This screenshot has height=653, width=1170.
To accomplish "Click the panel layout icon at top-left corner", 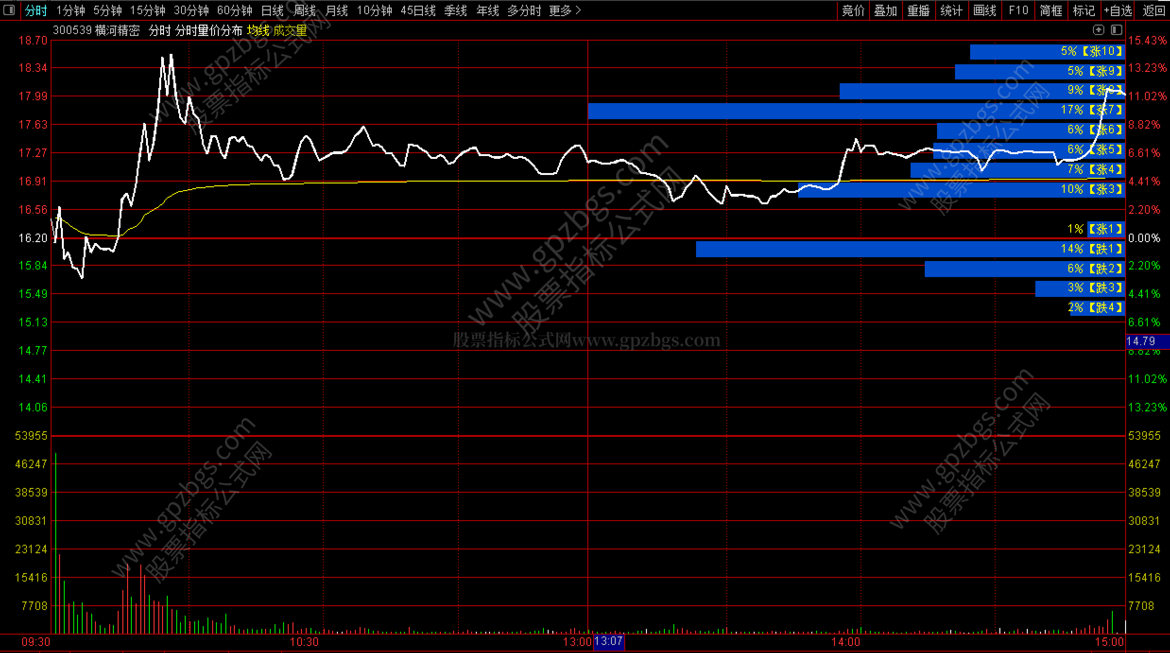I will coord(9,10).
